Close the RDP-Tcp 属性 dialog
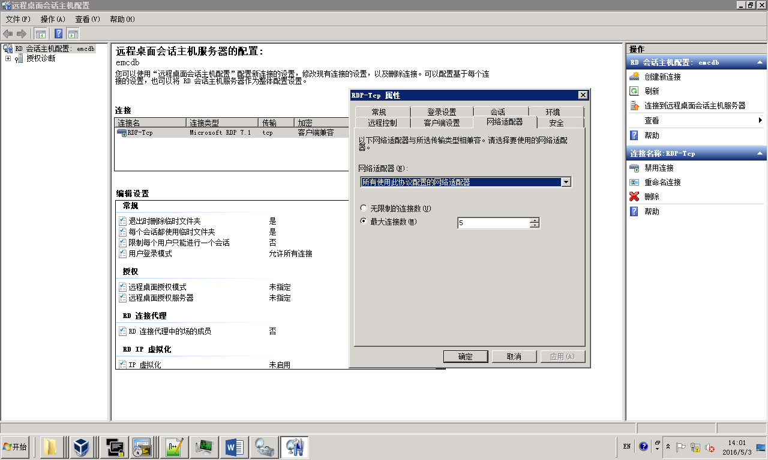This screenshot has width=768, height=460. tap(583, 95)
